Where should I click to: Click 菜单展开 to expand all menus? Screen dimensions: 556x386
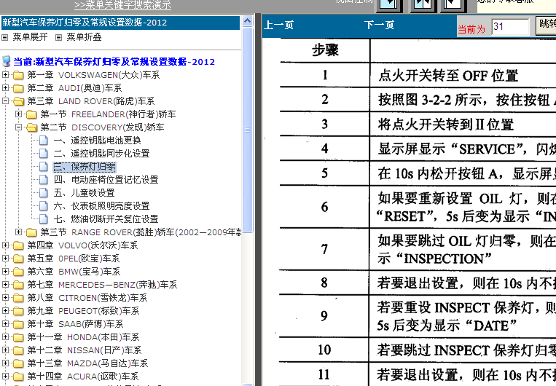[30, 37]
